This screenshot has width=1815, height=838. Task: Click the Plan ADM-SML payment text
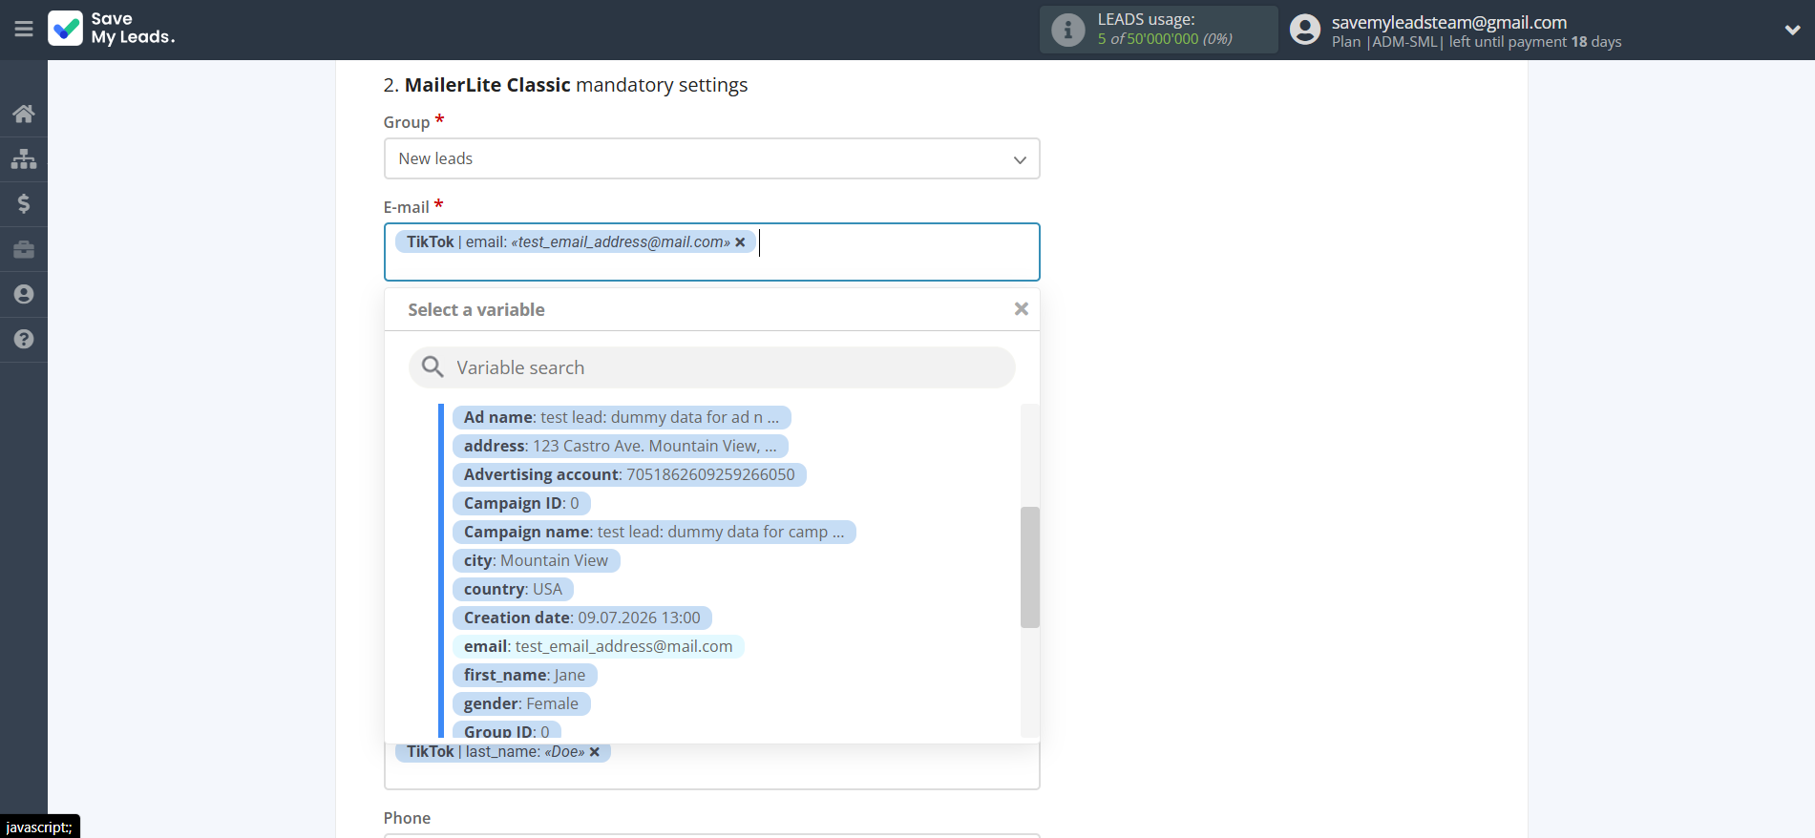click(1476, 42)
